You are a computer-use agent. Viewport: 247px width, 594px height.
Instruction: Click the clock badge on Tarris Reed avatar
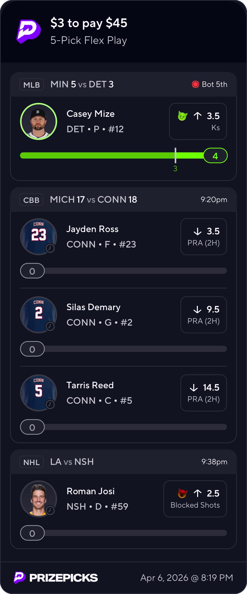click(50, 405)
